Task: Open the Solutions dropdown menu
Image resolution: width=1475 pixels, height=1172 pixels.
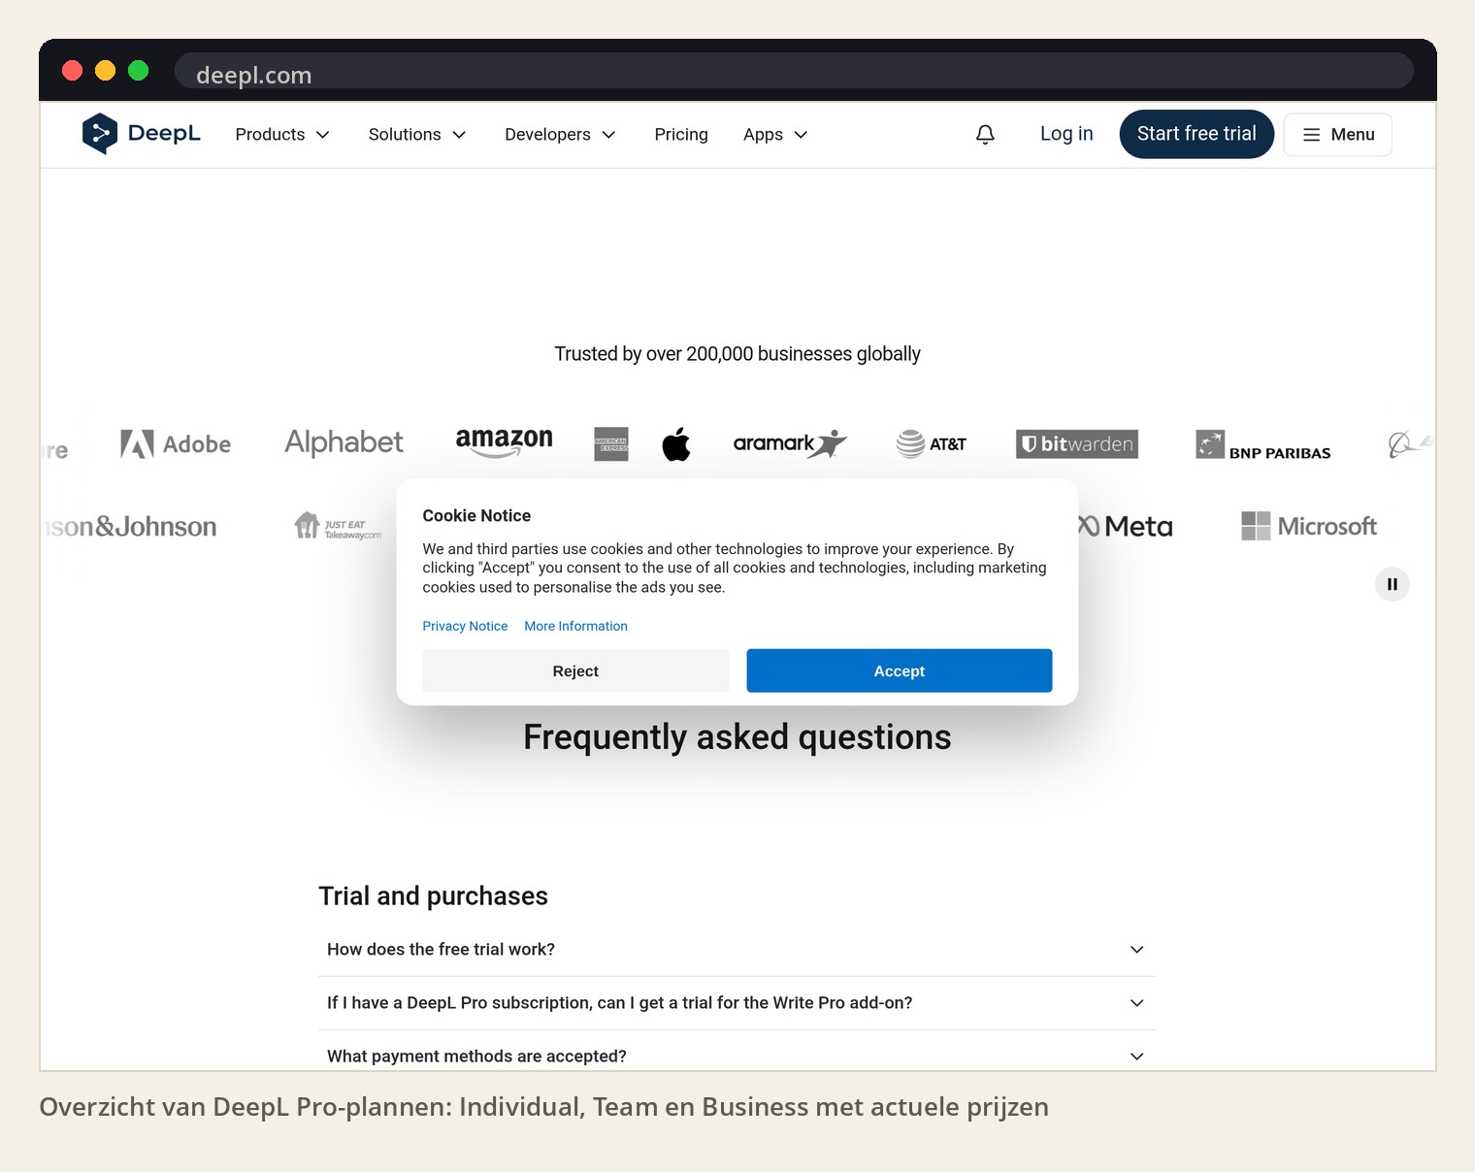Action: tap(417, 134)
